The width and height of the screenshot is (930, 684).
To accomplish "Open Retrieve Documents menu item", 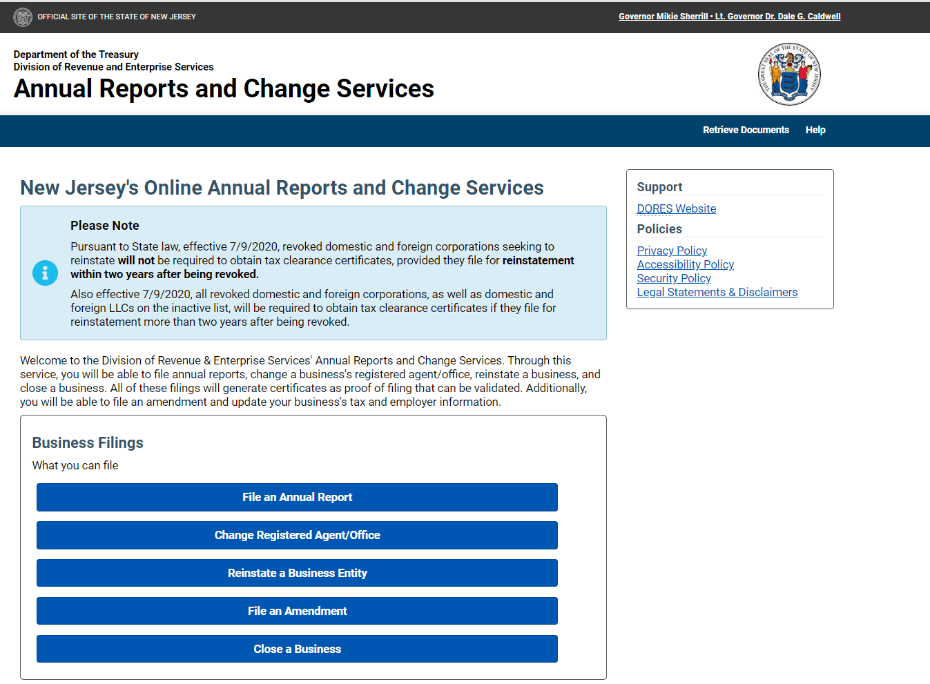I will (x=746, y=130).
